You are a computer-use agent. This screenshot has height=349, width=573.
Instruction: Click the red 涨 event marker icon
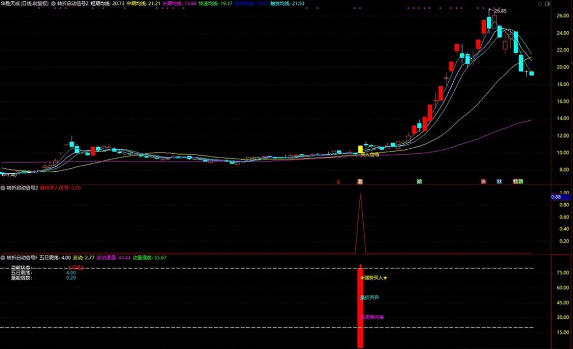coord(483,182)
